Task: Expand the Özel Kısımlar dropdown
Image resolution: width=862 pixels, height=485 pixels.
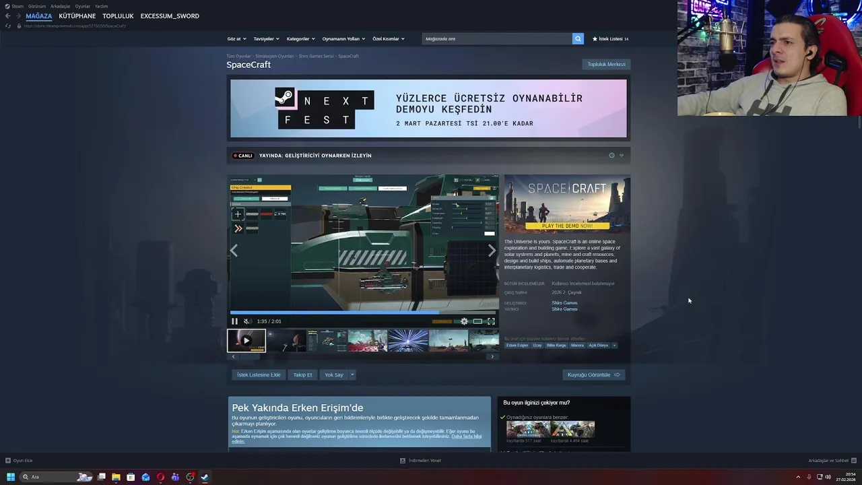Action: pyautogui.click(x=389, y=38)
